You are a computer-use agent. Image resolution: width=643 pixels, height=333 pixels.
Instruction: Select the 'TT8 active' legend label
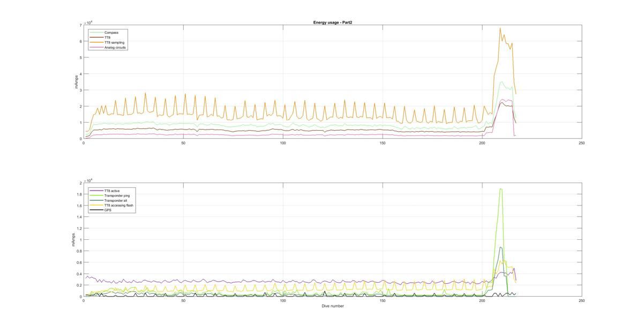click(x=112, y=191)
